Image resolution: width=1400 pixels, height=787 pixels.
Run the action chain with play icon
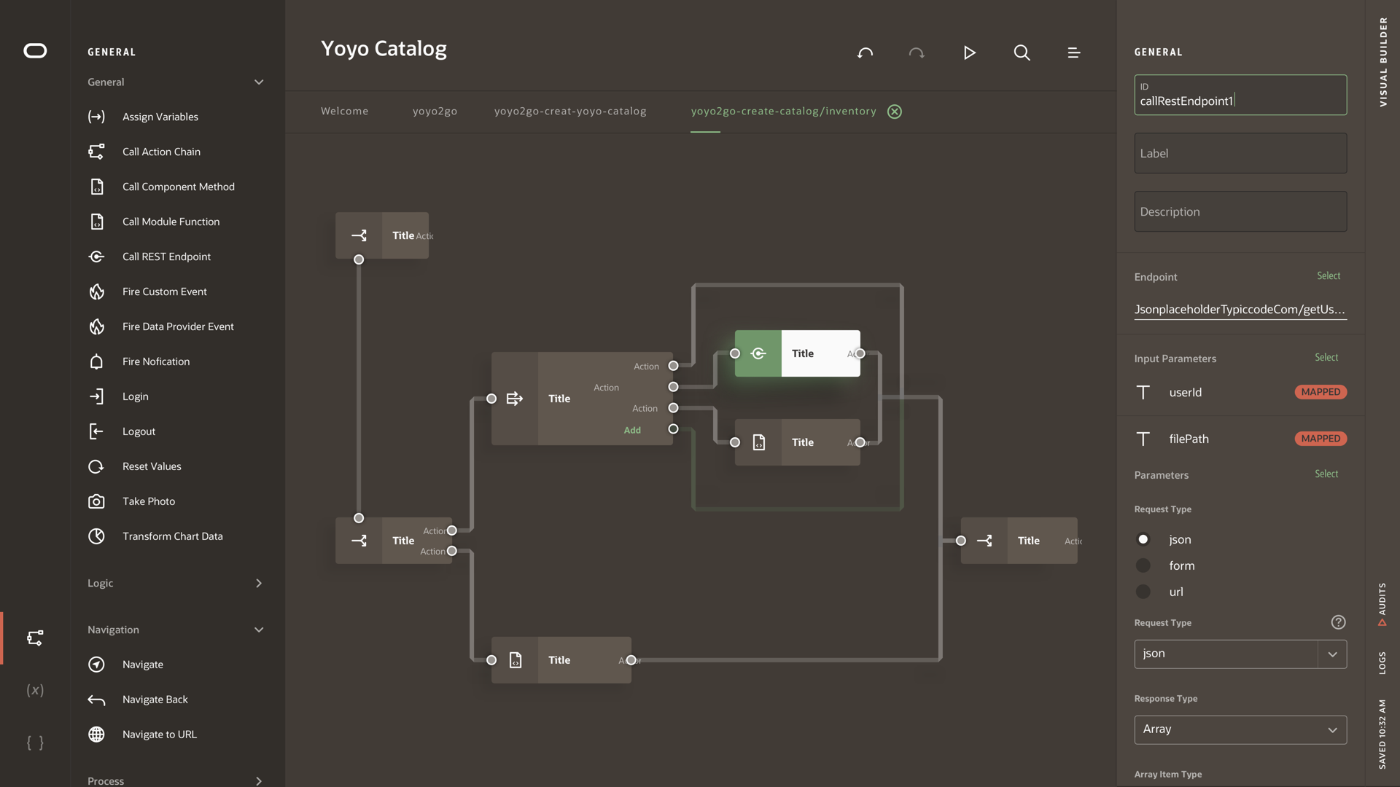[x=969, y=52]
